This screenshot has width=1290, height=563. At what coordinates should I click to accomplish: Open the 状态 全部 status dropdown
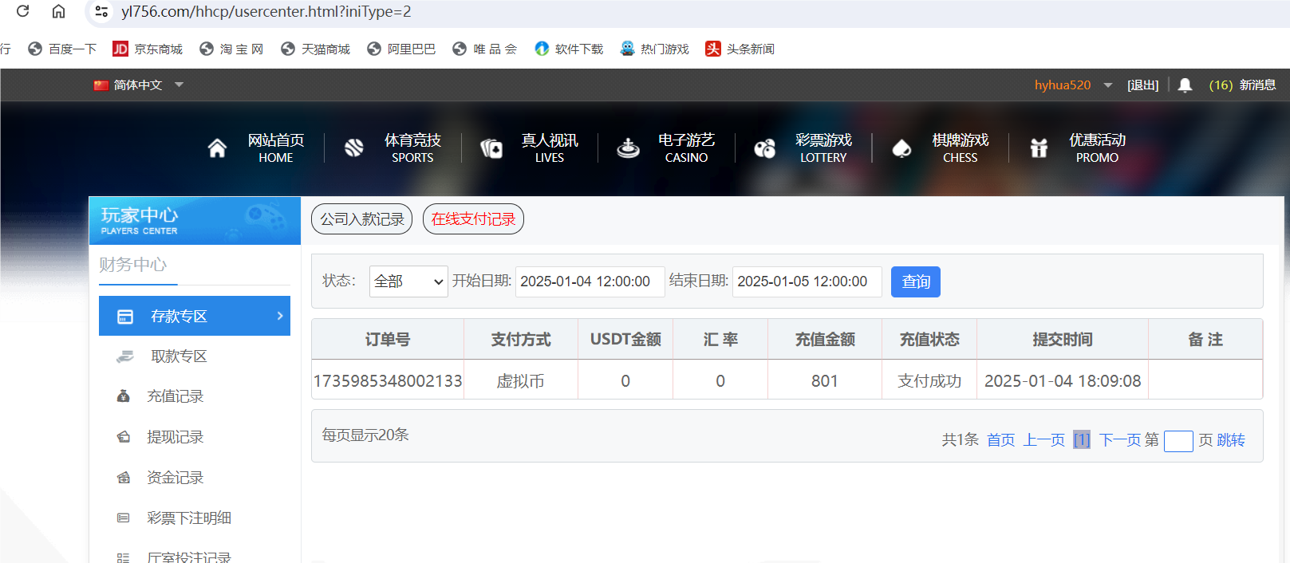point(408,281)
